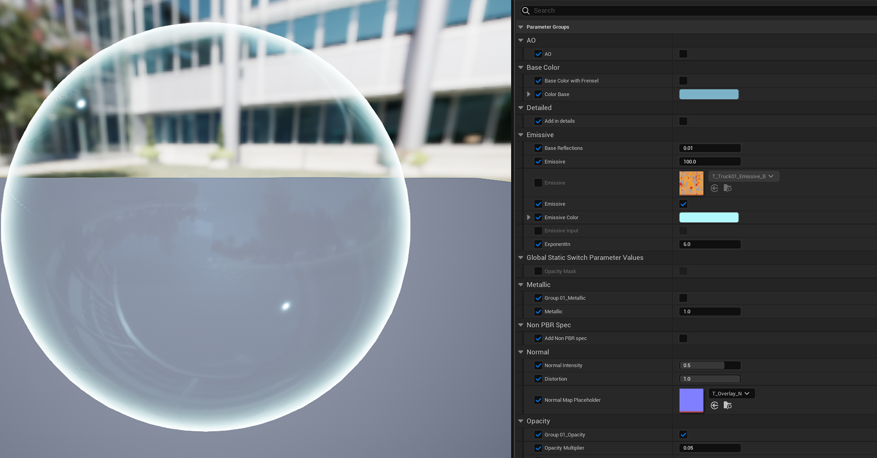
Task: Use selected asset for Emissive texture
Action: [x=714, y=188]
